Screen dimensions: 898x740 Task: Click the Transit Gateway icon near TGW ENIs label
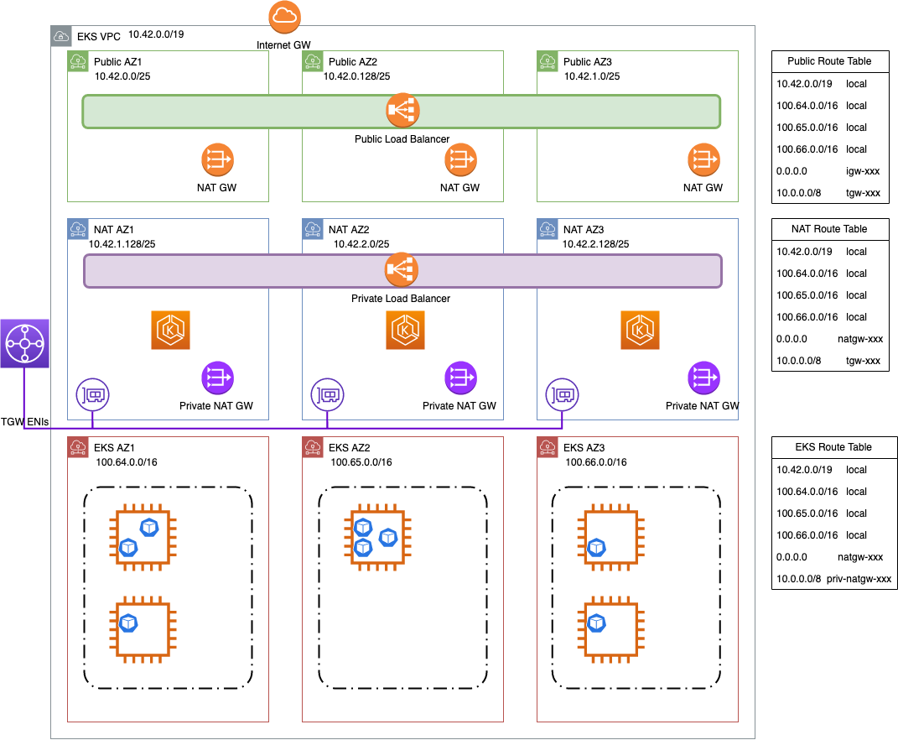24,343
